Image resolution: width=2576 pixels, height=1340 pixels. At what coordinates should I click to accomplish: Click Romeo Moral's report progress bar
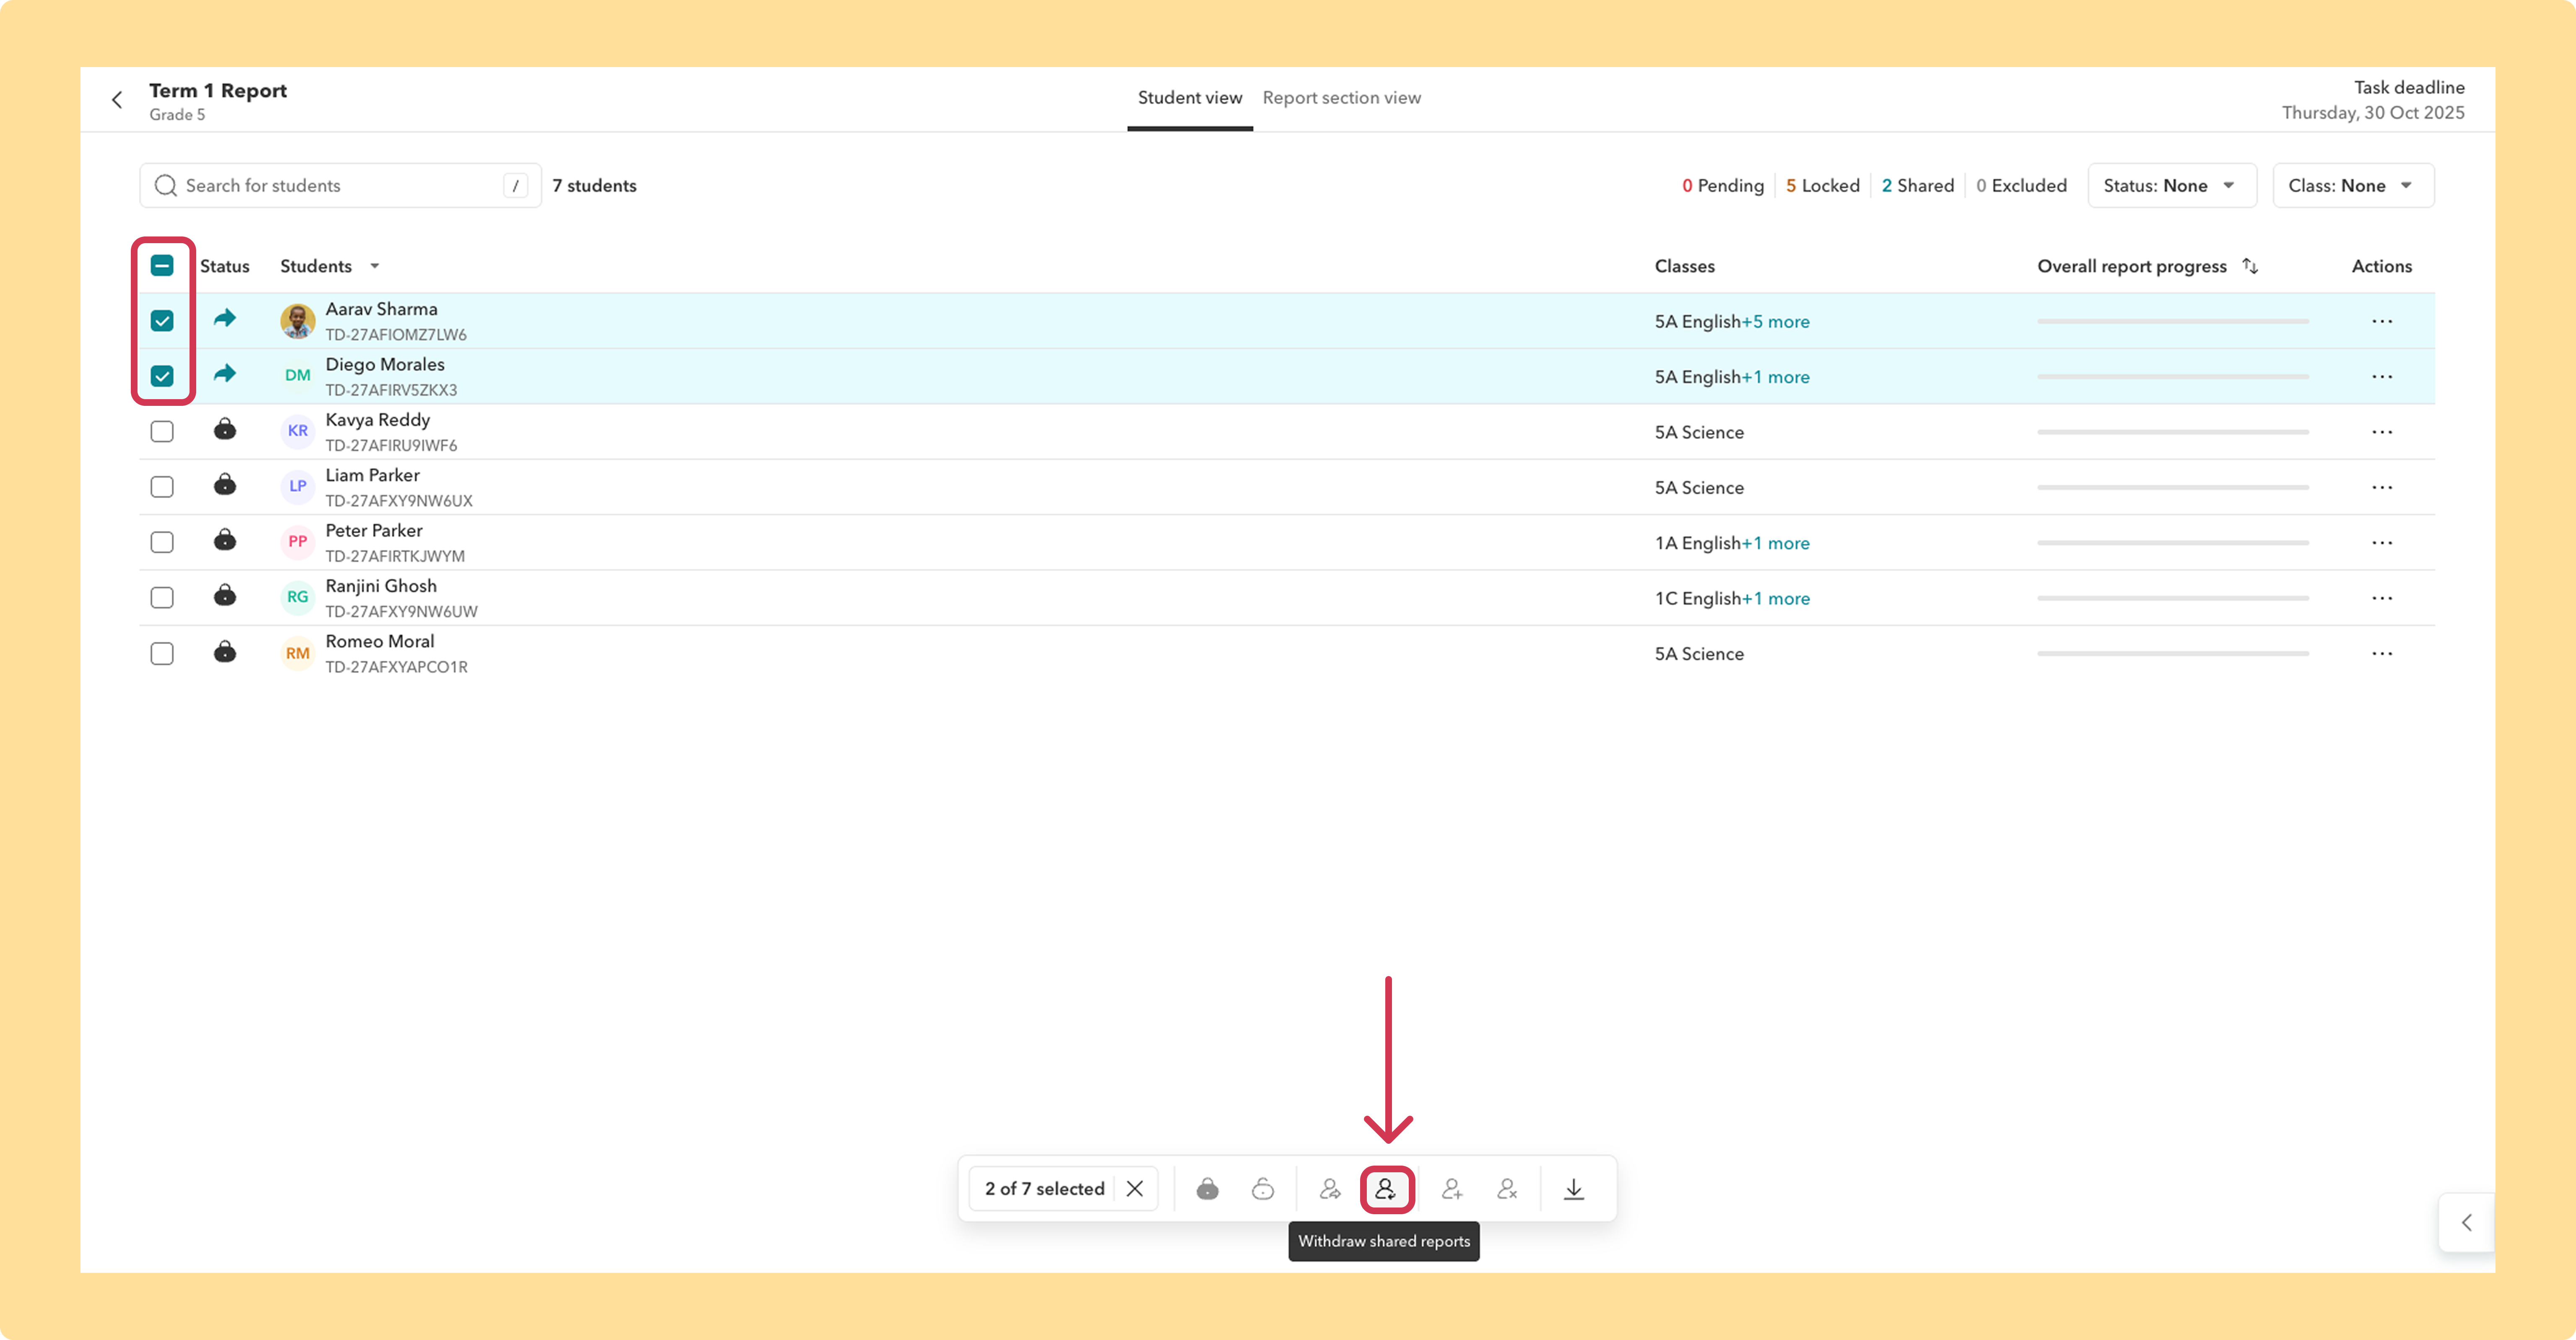tap(2173, 654)
